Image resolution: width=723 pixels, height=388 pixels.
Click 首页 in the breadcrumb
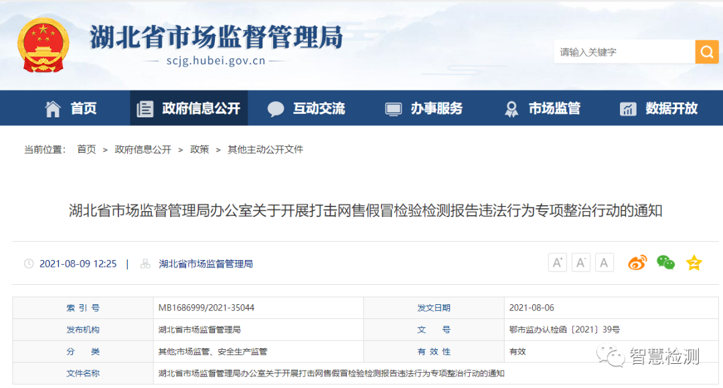[86, 149]
